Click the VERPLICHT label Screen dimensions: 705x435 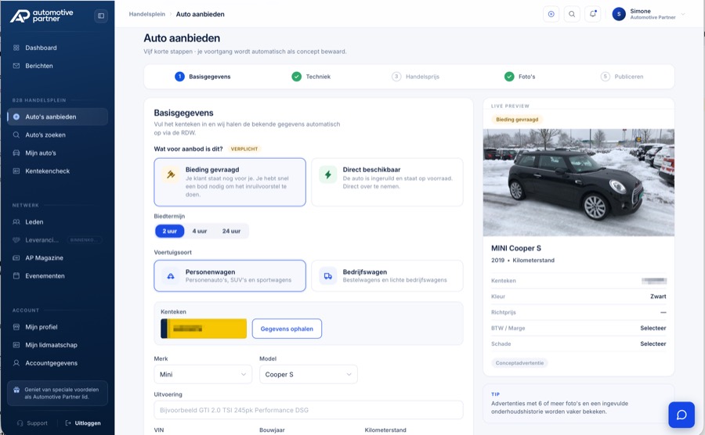pos(244,149)
